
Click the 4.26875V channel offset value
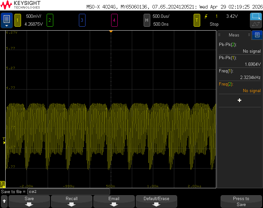(x=34, y=24)
